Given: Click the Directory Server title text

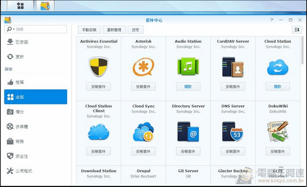Looking at the screenshot, I should pyautogui.click(x=188, y=106).
